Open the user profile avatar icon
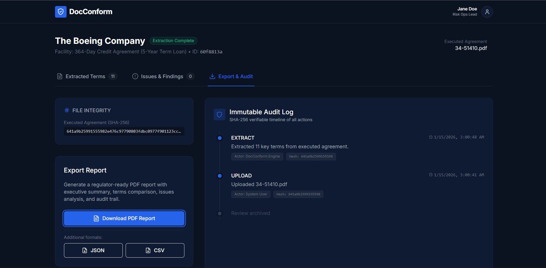Screen dimensions: 546x268 tap(487, 12)
